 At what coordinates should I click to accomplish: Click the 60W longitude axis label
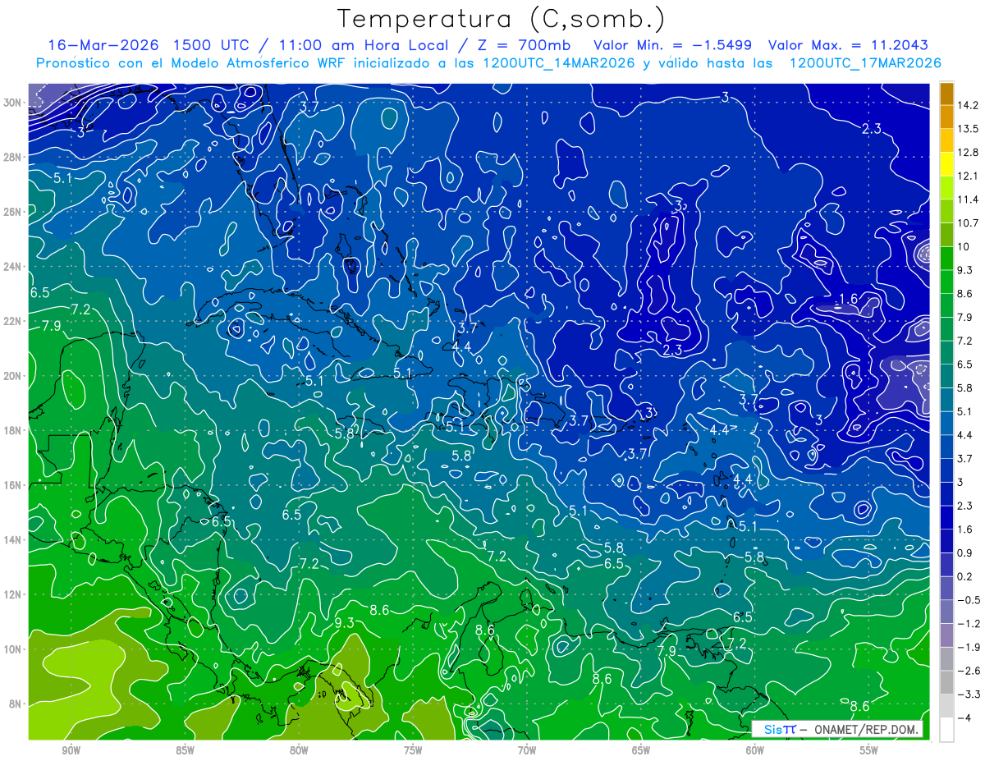click(755, 750)
